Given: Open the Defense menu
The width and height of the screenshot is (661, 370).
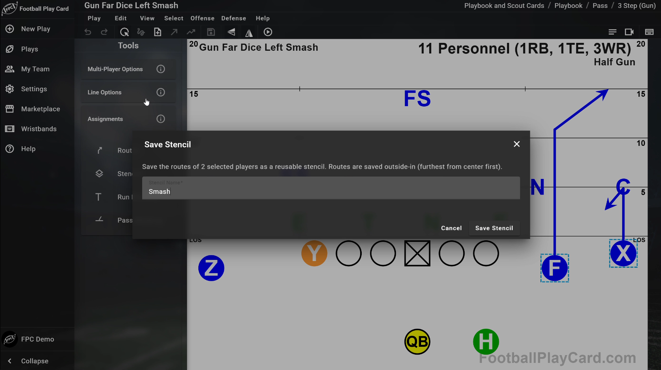Looking at the screenshot, I should [x=234, y=18].
